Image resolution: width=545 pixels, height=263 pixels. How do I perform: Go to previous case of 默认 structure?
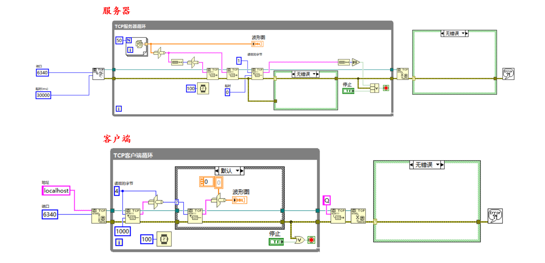[x=217, y=171]
